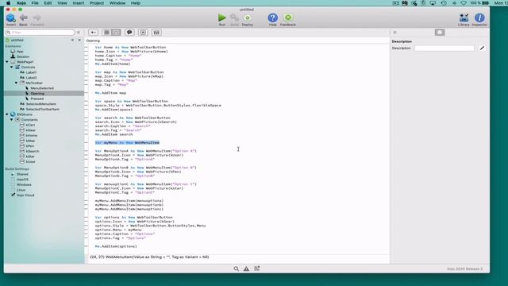The height and width of the screenshot is (286, 508).
Task: Open the Window menu
Action: (x=117, y=3)
